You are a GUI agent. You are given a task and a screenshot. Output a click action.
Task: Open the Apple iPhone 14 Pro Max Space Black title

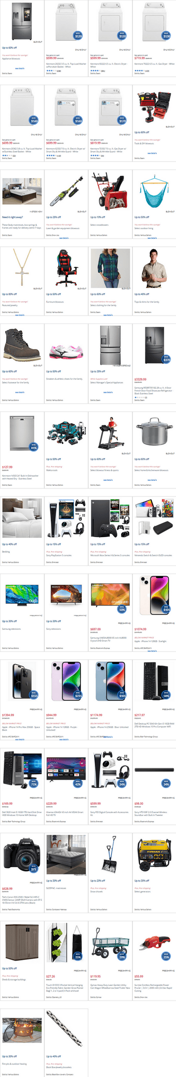point(21,729)
